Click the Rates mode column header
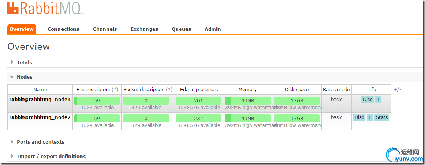This screenshot has height=165, width=425. click(x=336, y=89)
